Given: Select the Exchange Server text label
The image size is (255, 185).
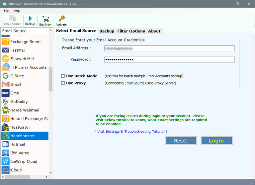Looking at the screenshot, I should (26, 42).
